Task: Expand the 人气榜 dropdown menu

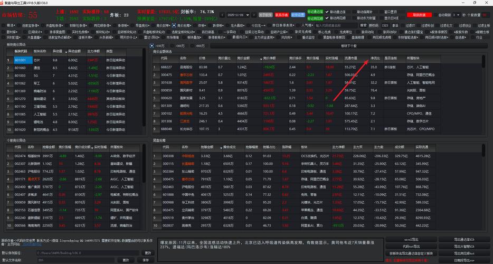Action: click(308, 25)
